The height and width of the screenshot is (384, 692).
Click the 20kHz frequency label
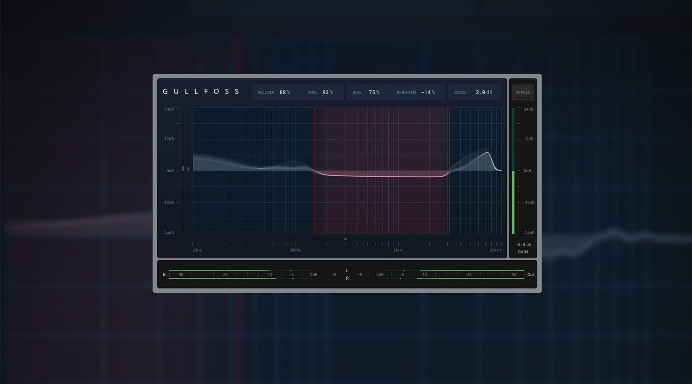tap(495, 250)
